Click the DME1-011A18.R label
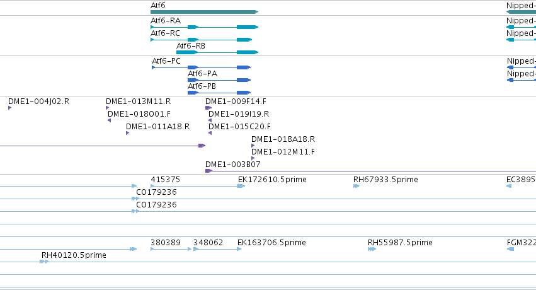 pos(158,127)
